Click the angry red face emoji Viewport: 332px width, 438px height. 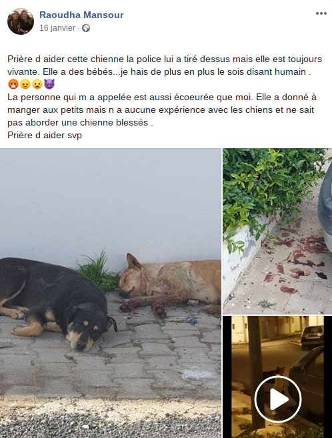(13, 84)
